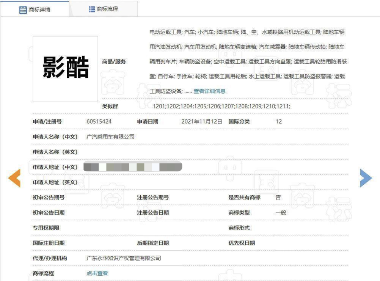Go to previous trademark with orange arrow

pos(14,178)
